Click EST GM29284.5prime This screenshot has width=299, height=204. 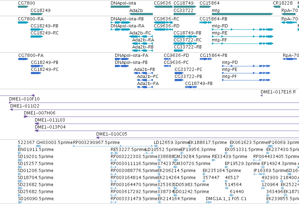pyautogui.click(x=176, y=160)
